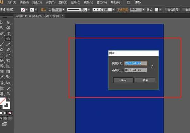Select the Shape Builder tool
The image size is (190, 133).
(x=2, y=66)
